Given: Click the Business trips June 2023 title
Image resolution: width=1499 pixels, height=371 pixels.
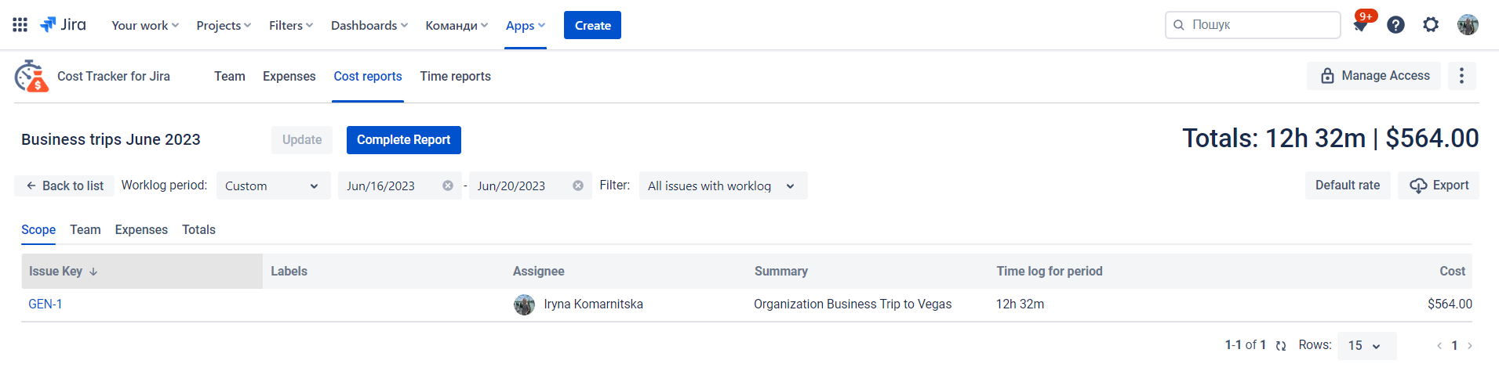Looking at the screenshot, I should pyautogui.click(x=111, y=139).
